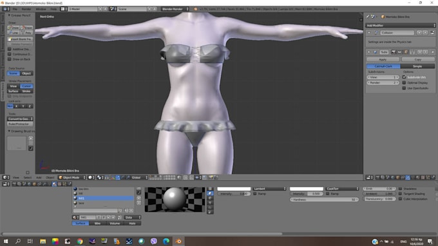438x246 pixels.
Task: Open the Window menu
Action: tap(41, 9)
